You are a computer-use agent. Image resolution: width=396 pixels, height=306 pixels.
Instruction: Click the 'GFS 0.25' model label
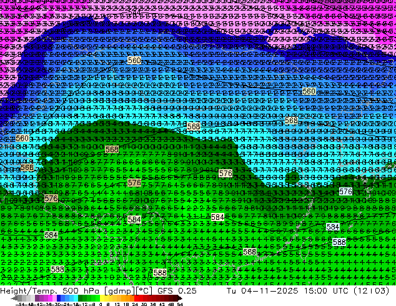177,290
